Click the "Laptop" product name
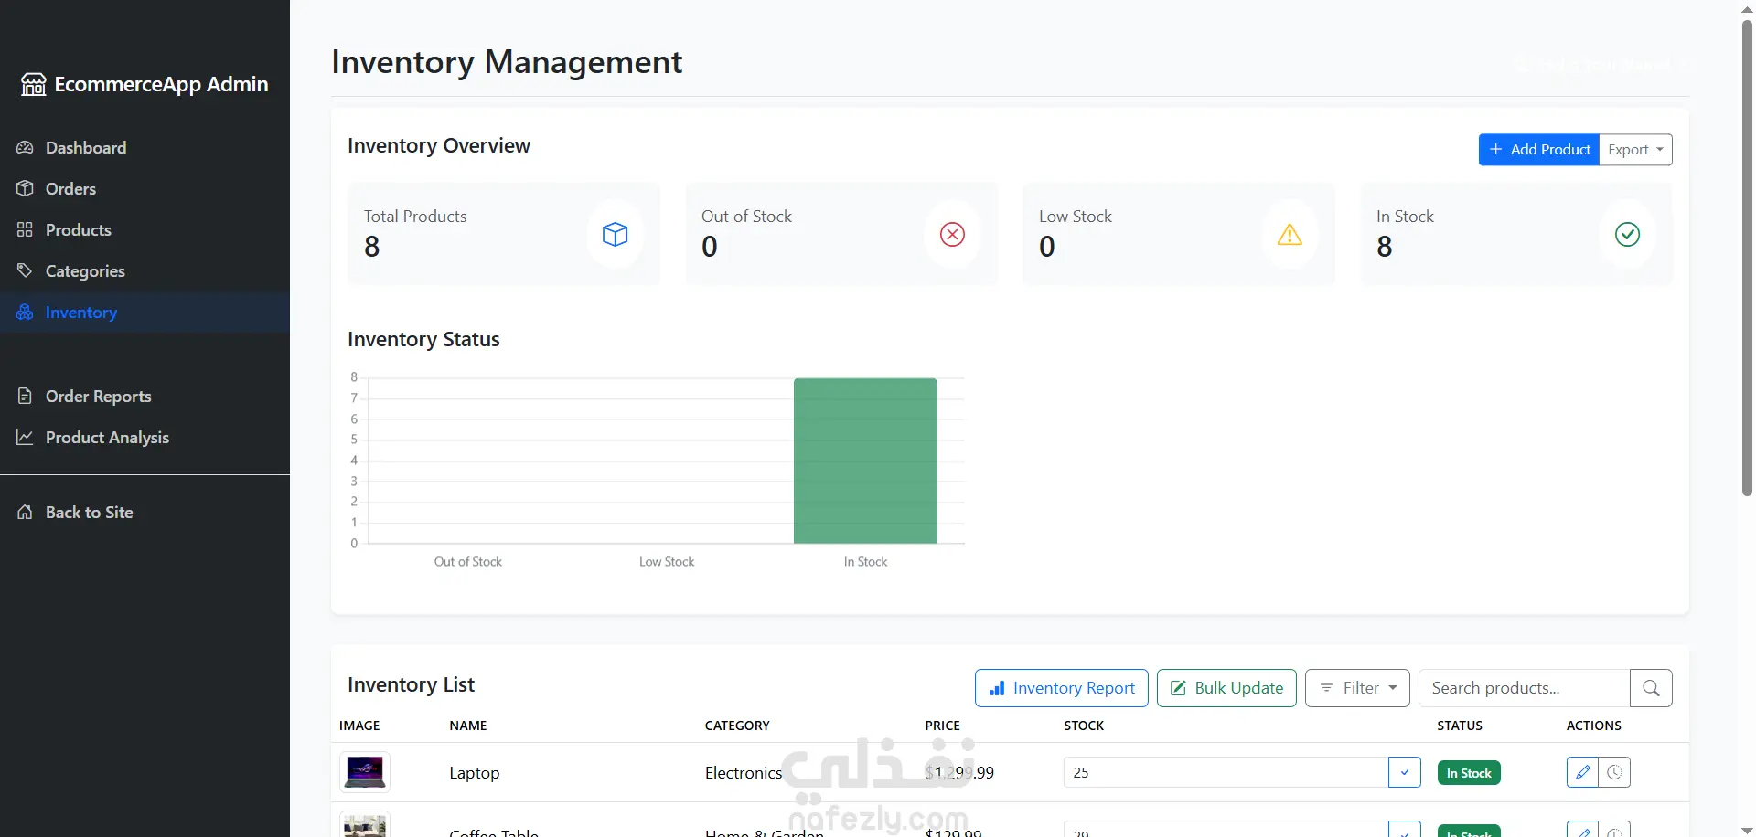 click(475, 773)
